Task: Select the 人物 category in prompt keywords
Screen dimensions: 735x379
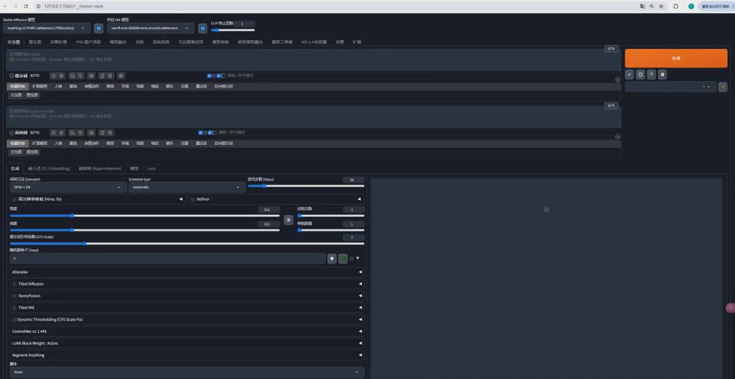Action: (59, 86)
